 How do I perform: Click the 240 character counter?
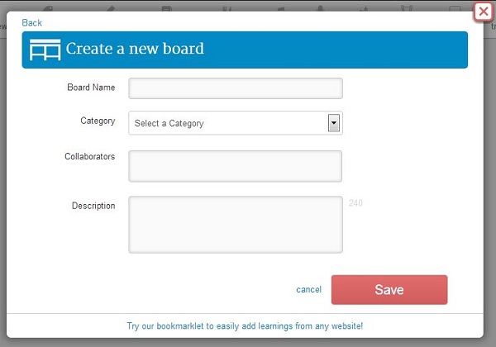(x=355, y=202)
